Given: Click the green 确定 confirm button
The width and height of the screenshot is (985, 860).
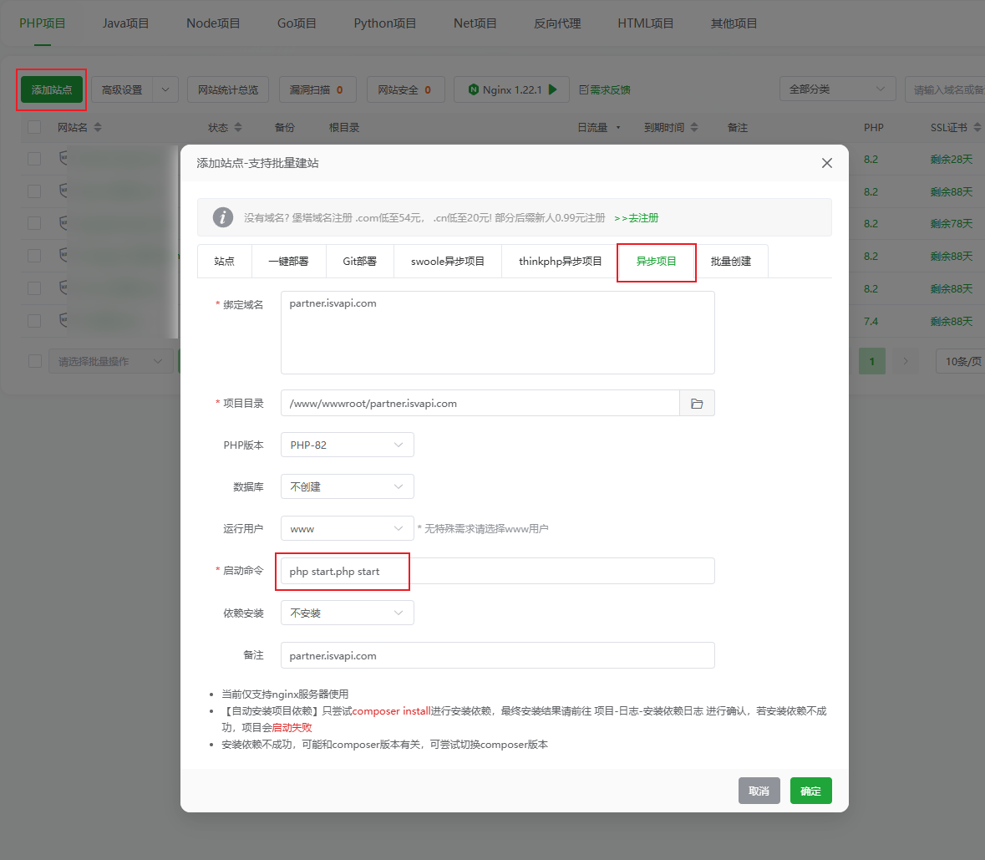Looking at the screenshot, I should pyautogui.click(x=810, y=791).
